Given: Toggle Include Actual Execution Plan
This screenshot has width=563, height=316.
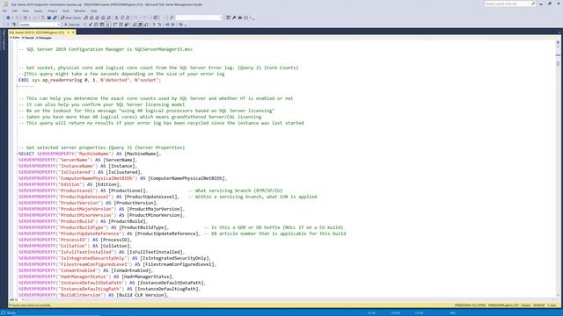Looking at the screenshot, I should pos(115,25).
